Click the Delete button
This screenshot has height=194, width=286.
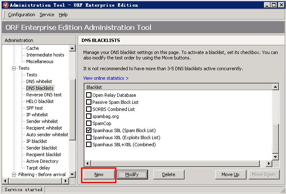click(x=168, y=174)
